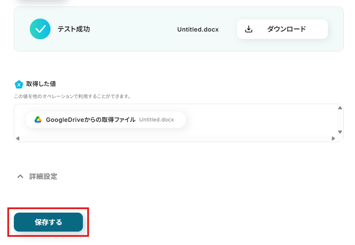Click the download arrow icon
This screenshot has height=245, width=355.
pyautogui.click(x=249, y=29)
